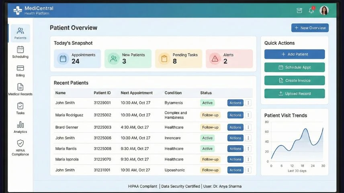This screenshot has width=344, height=193.
Task: Select patient name Brard Genner
Action: (67, 127)
